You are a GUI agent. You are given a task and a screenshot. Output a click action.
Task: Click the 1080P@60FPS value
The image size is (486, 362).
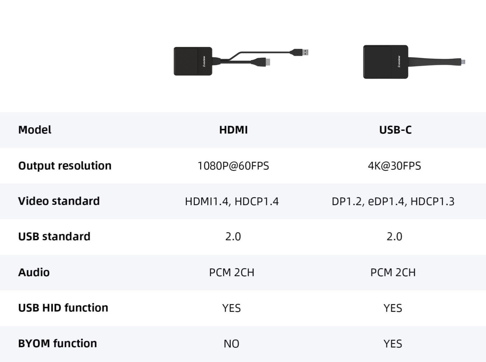(233, 166)
